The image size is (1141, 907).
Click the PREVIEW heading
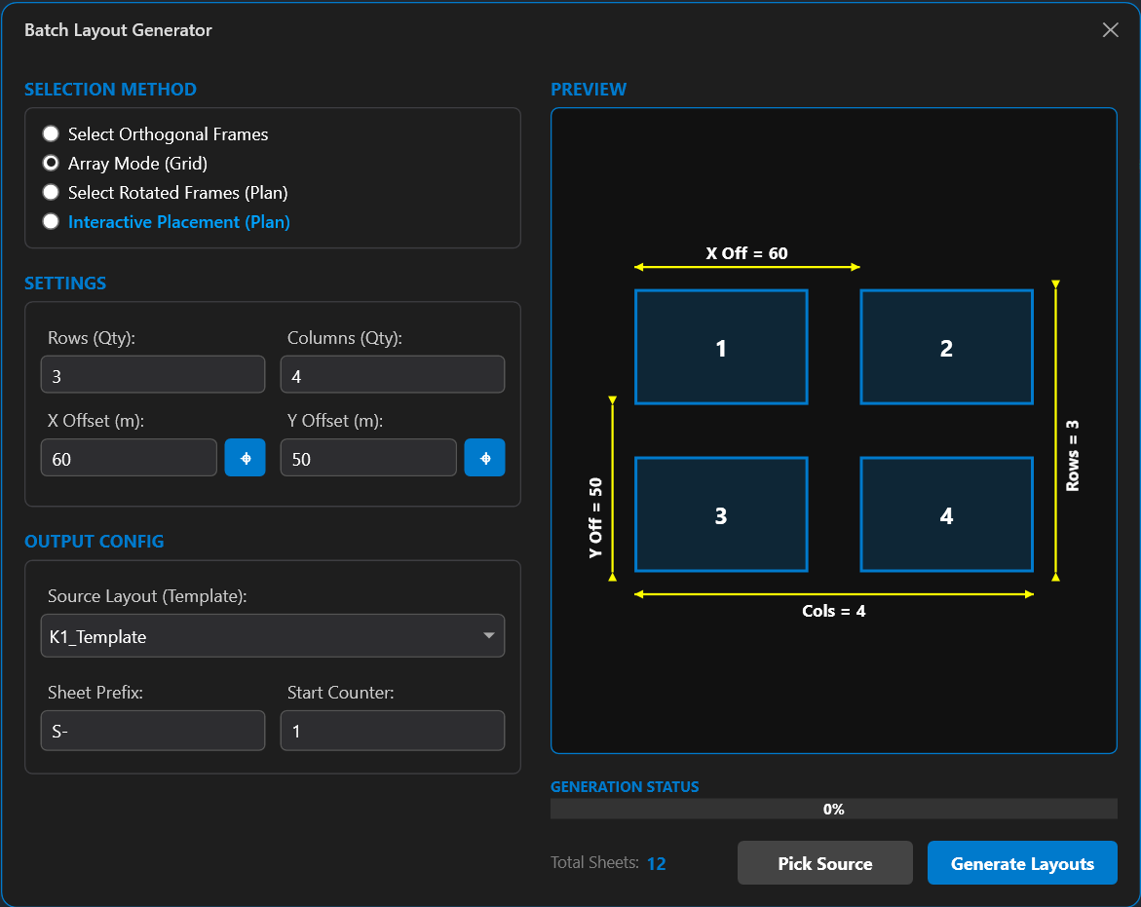point(588,90)
